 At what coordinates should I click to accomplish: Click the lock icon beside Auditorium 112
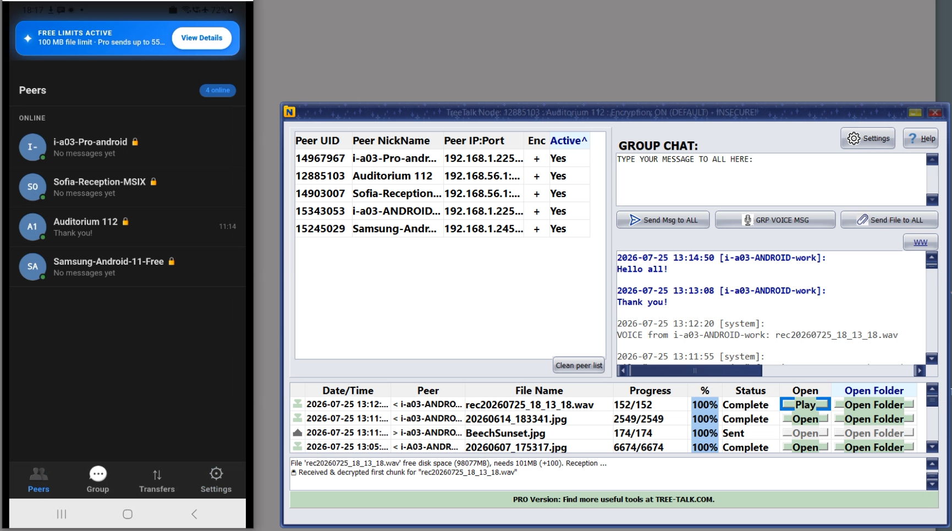(x=125, y=221)
